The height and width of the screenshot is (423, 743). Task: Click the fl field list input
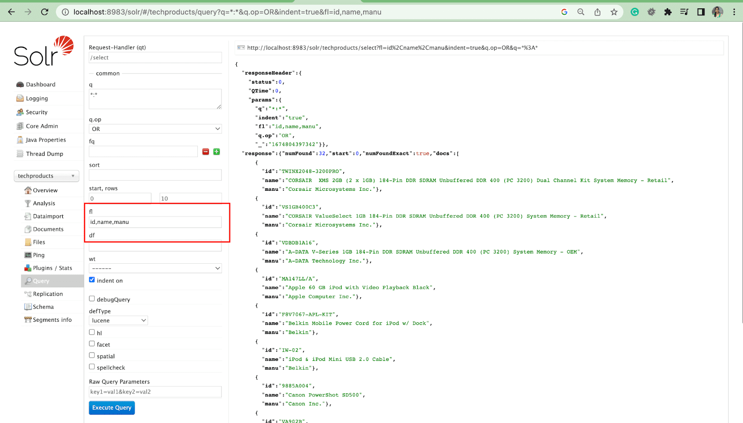point(155,222)
